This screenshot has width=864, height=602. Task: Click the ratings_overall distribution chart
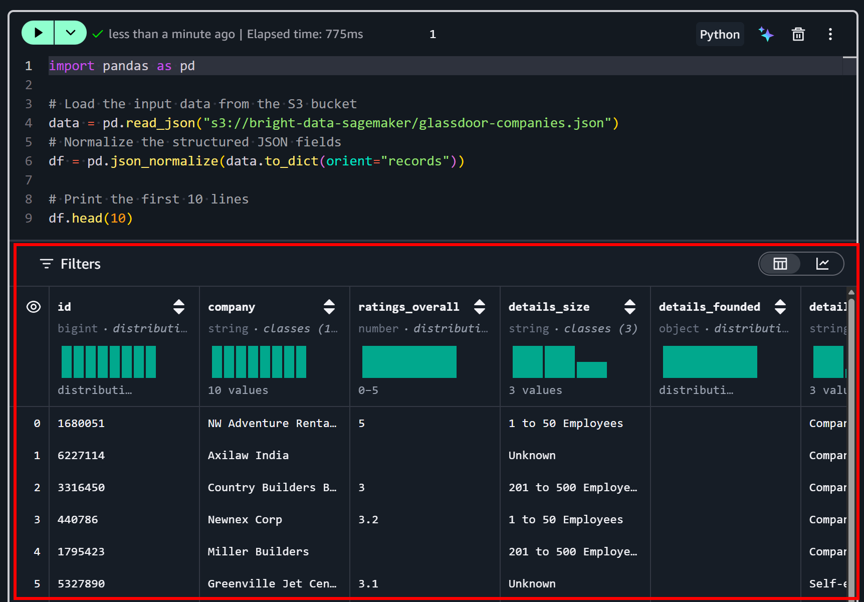click(409, 362)
